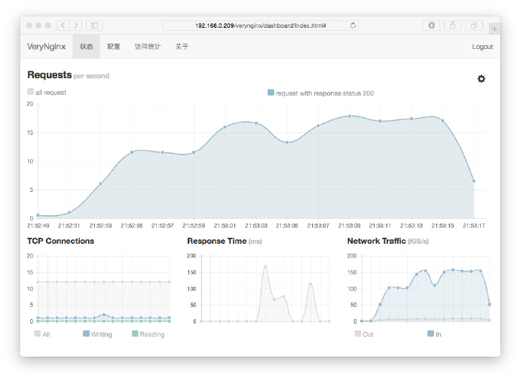
Task: Open the 访问统计 access statistics tab
Action: point(148,47)
